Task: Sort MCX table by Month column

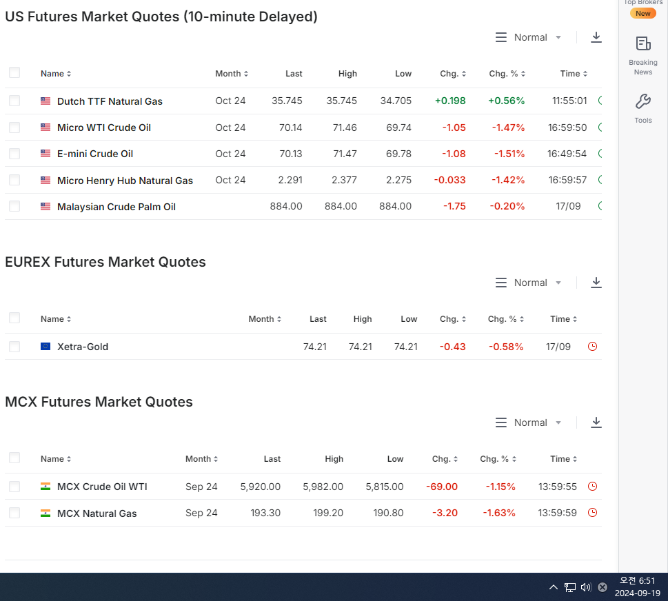Action: [x=201, y=459]
